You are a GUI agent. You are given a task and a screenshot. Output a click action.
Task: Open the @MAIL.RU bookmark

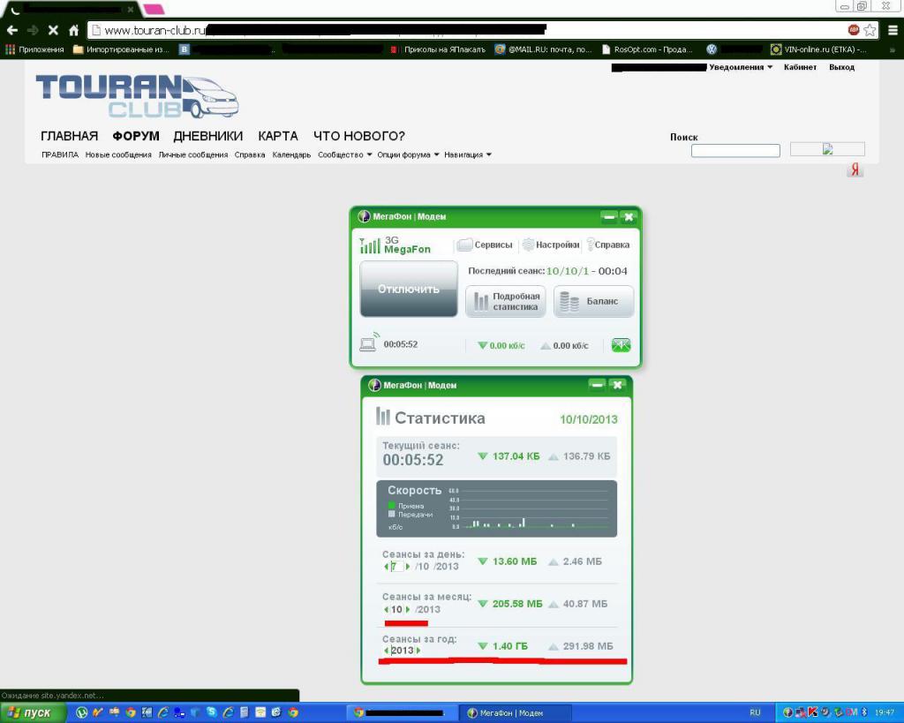(544, 49)
